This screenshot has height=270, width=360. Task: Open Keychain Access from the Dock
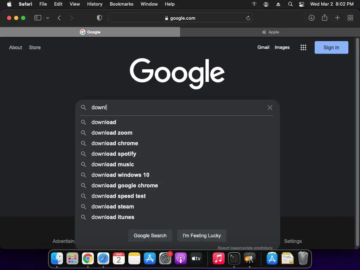click(x=250, y=258)
